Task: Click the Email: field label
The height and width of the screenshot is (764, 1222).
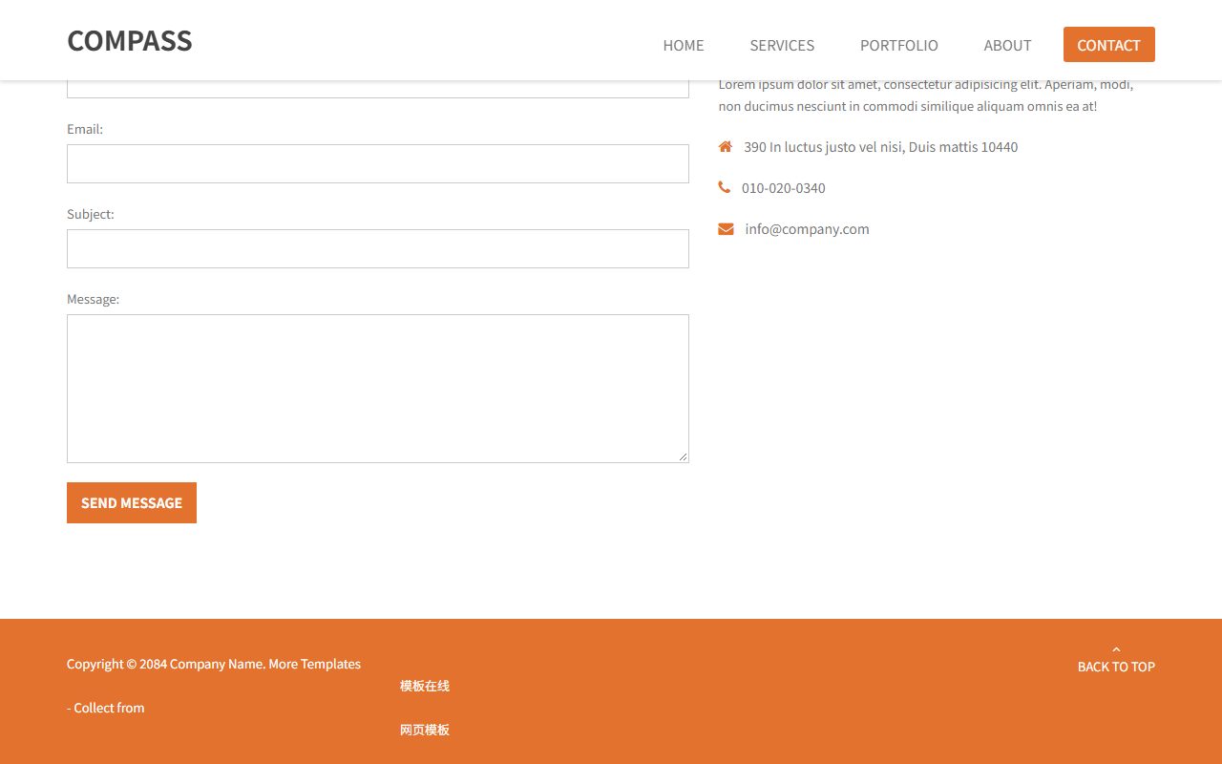Action: point(85,129)
